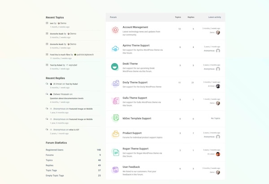The image size is (269, 184).
Task: Click the 'Topic Tags' statistics label
Action: click(51, 171)
